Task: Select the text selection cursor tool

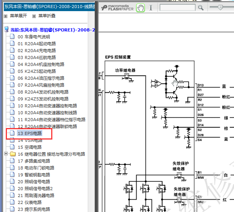Action: pyautogui.click(x=151, y=8)
